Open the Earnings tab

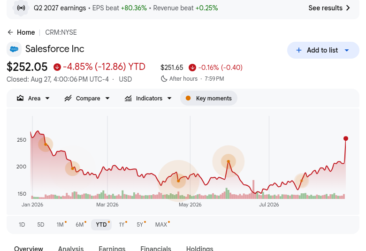(112, 248)
